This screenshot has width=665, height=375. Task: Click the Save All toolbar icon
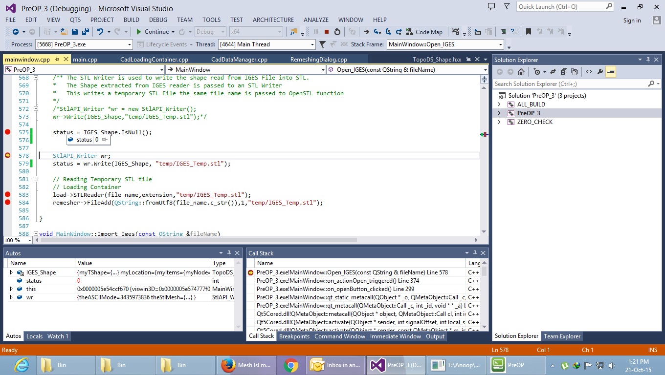pos(86,32)
